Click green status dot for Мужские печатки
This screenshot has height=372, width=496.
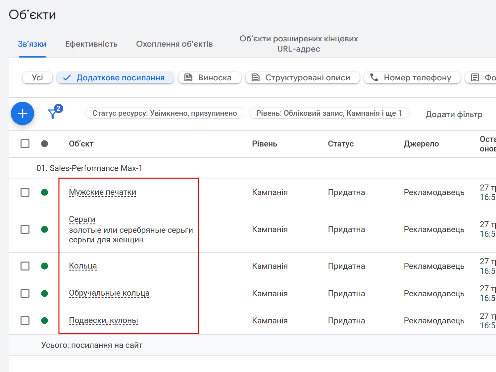45,192
